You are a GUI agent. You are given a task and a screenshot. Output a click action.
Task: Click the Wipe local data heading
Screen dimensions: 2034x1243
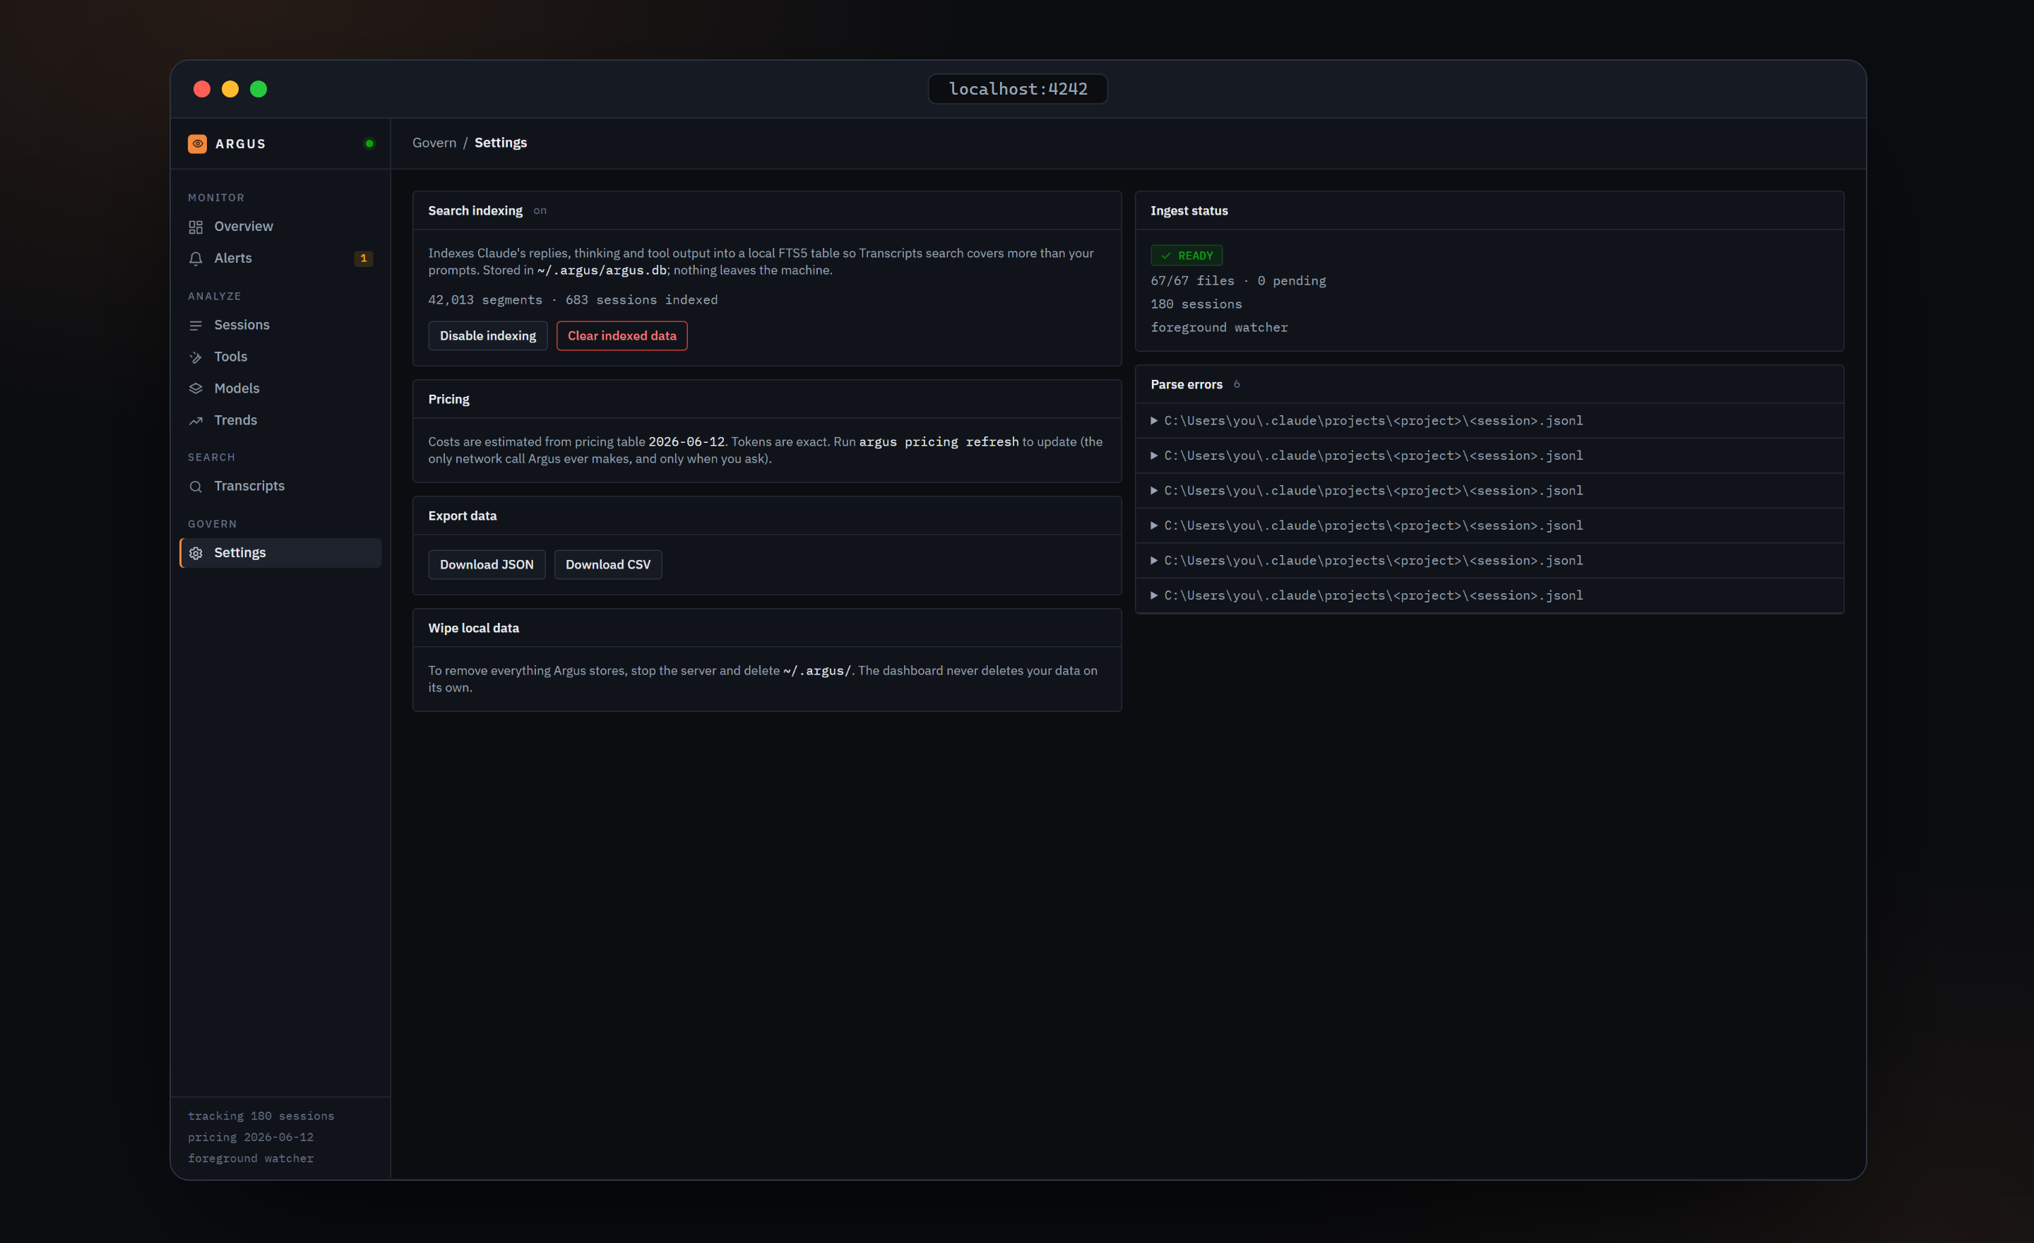point(473,628)
